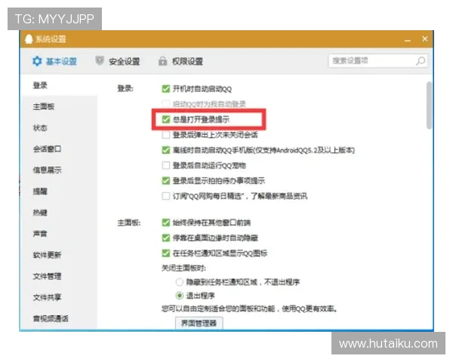Toggle 始终保持在其他窗口前端 checkbox
The image size is (453, 362).
pos(166,222)
